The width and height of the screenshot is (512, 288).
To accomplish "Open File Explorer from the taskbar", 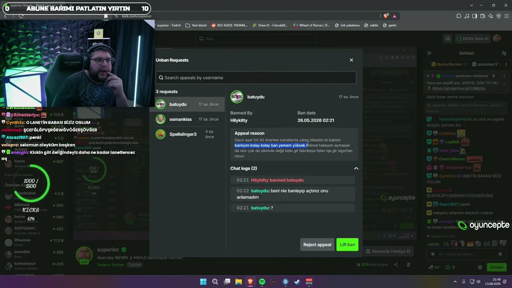I will click(238, 282).
